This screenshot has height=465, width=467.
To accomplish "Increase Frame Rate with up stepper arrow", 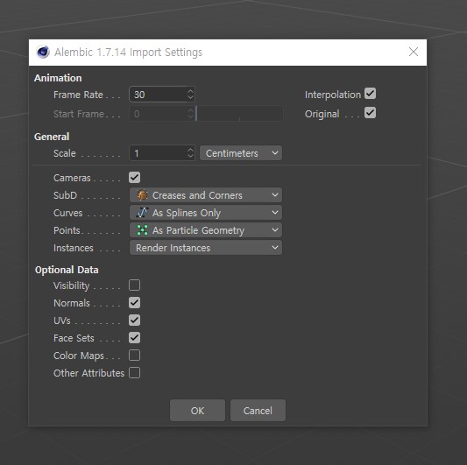I will (x=190, y=91).
